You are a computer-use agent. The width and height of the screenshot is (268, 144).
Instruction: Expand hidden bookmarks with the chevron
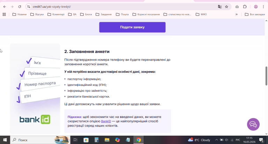pos(236,14)
